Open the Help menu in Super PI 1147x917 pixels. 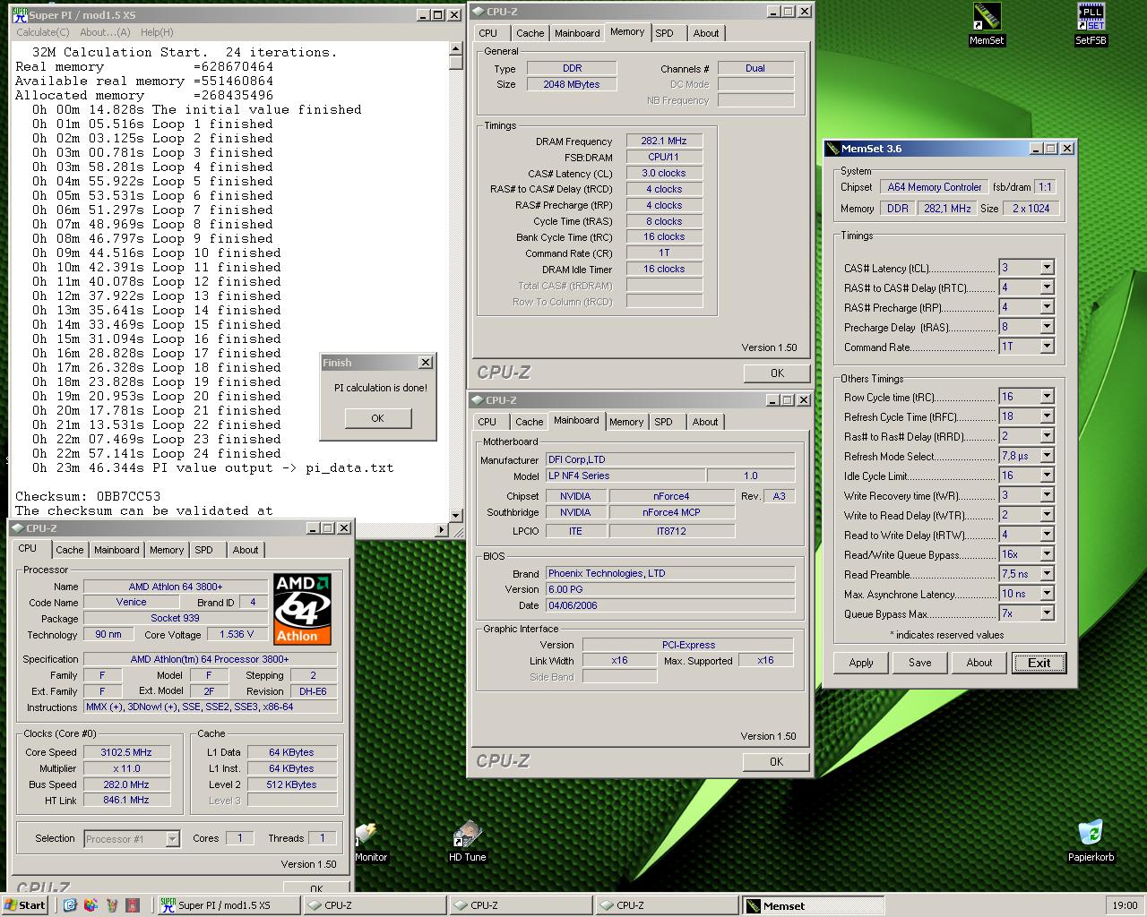(157, 32)
